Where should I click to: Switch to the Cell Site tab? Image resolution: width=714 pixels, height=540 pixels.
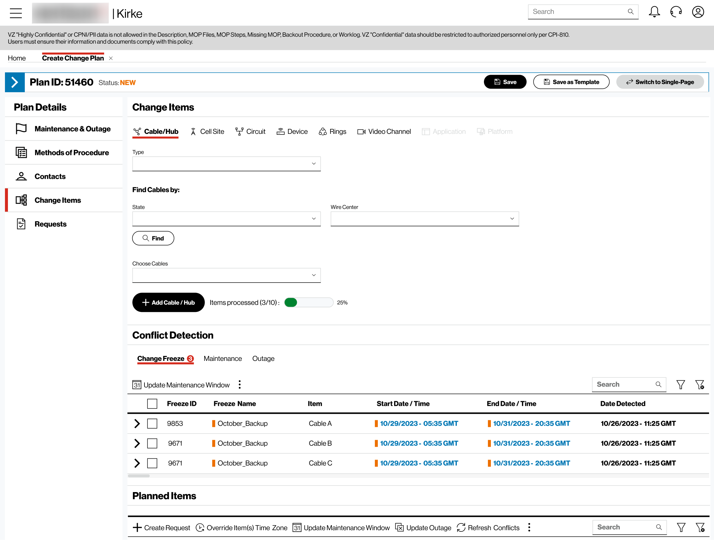[x=207, y=132]
